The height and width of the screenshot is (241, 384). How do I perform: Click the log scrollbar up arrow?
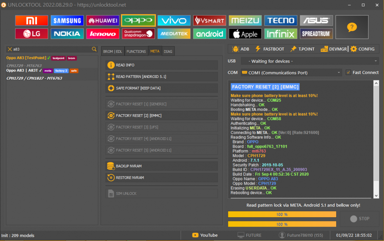376,83
